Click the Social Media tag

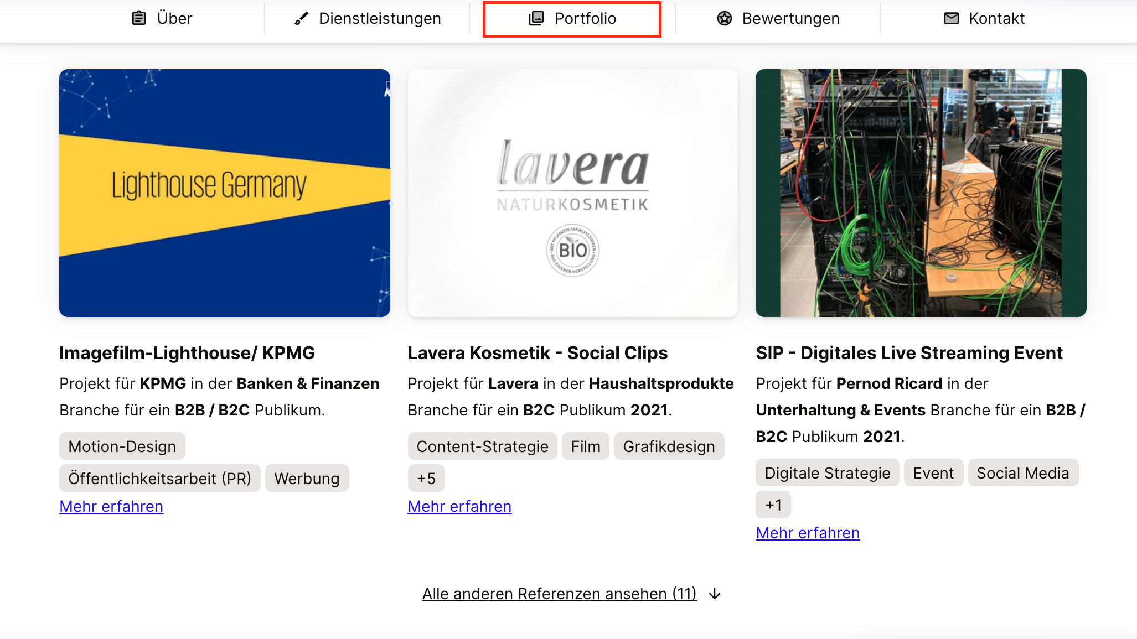pos(1023,472)
